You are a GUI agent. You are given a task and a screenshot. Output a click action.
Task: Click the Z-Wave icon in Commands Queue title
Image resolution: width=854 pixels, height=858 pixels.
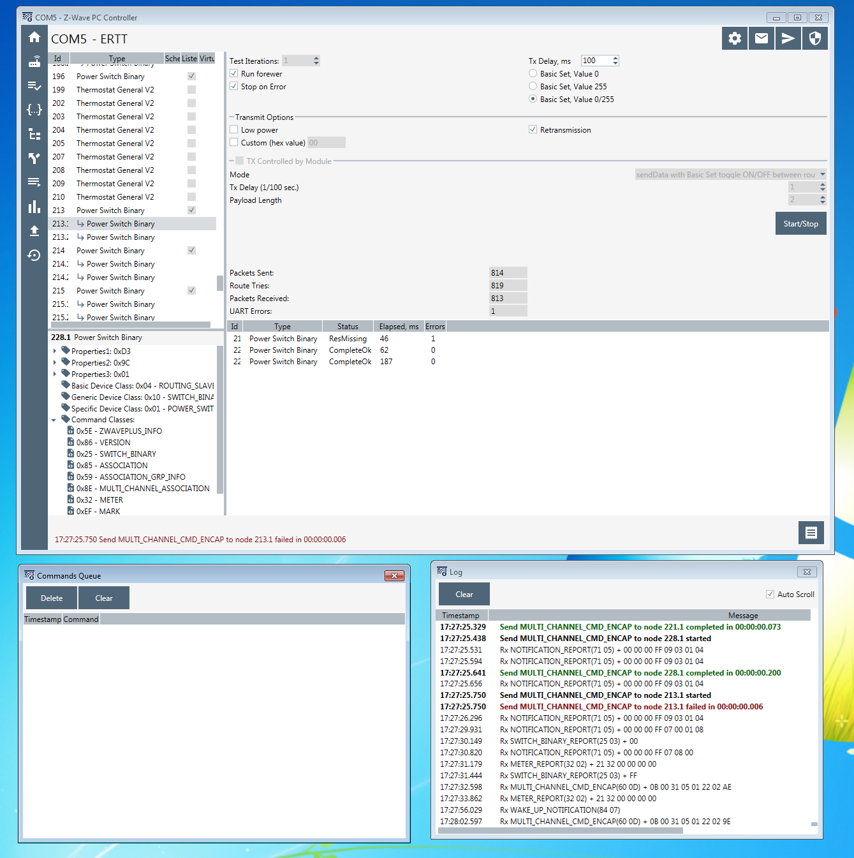click(x=29, y=575)
